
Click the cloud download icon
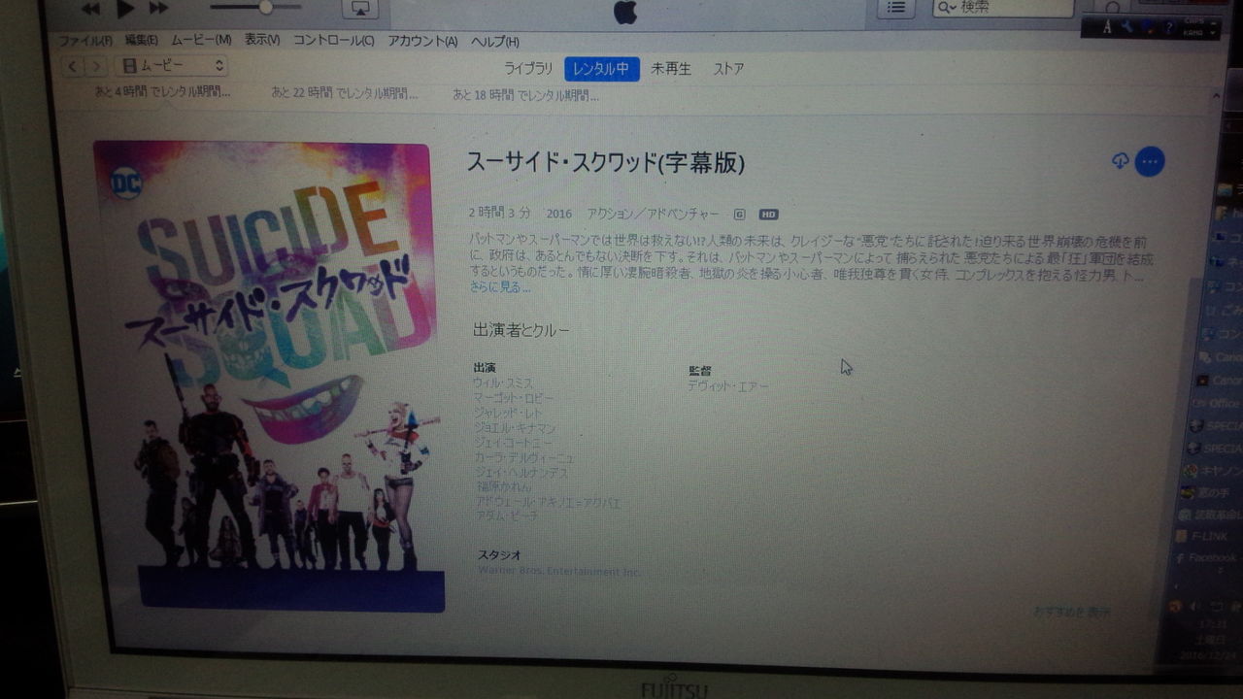click(x=1121, y=161)
